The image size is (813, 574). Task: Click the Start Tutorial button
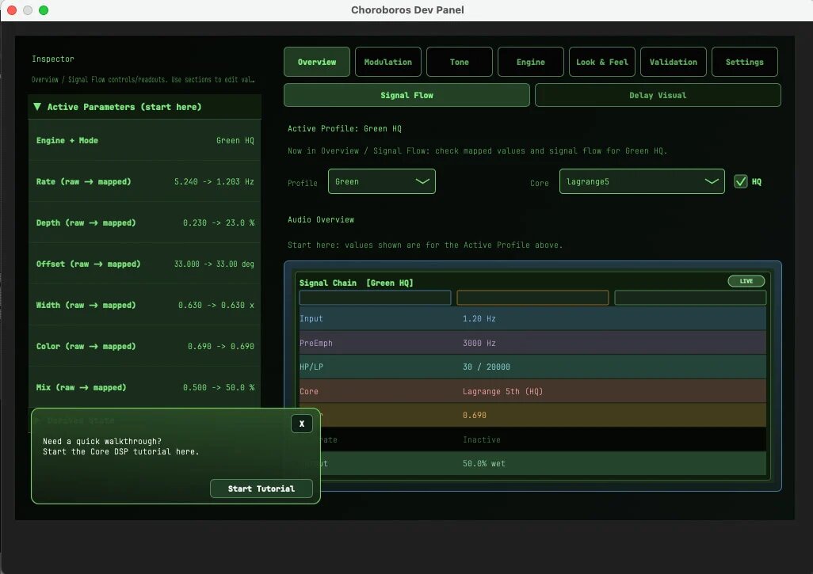(x=261, y=488)
